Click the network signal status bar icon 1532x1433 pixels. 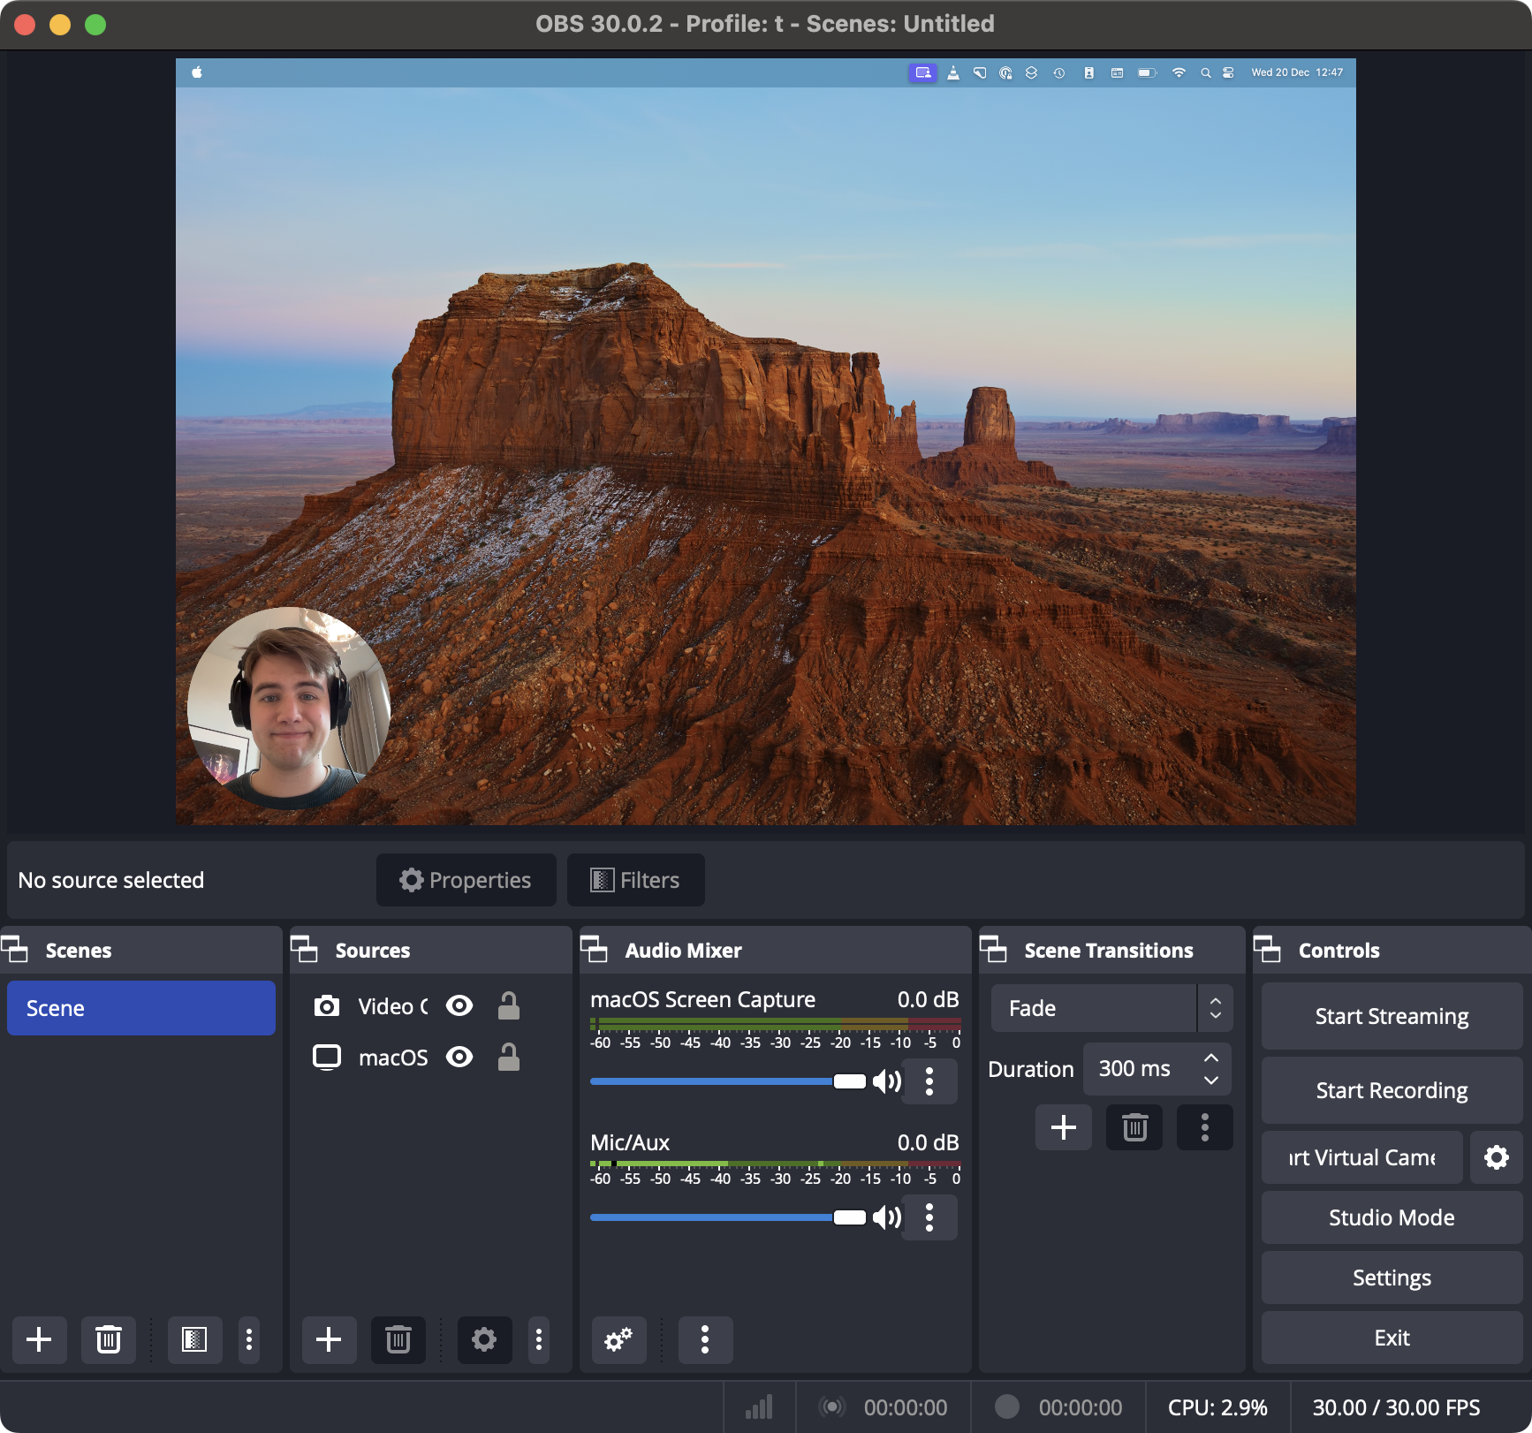pos(759,1407)
